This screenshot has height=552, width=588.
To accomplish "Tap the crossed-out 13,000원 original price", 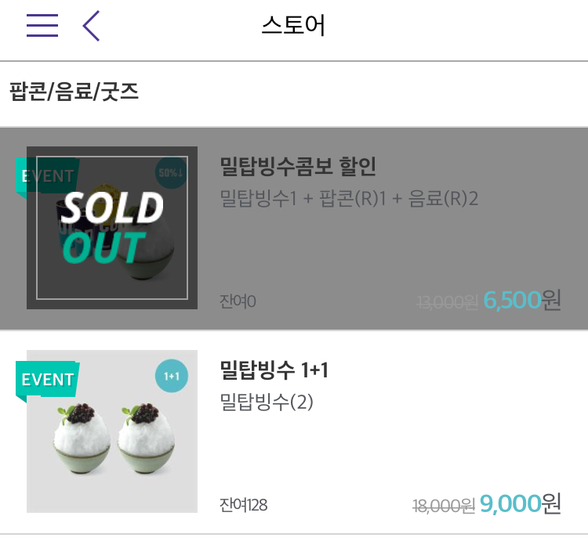I will coord(447,302).
